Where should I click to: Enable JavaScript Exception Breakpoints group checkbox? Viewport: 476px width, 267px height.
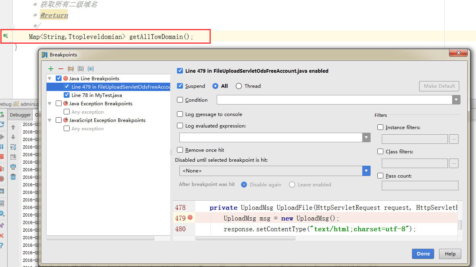pos(58,120)
